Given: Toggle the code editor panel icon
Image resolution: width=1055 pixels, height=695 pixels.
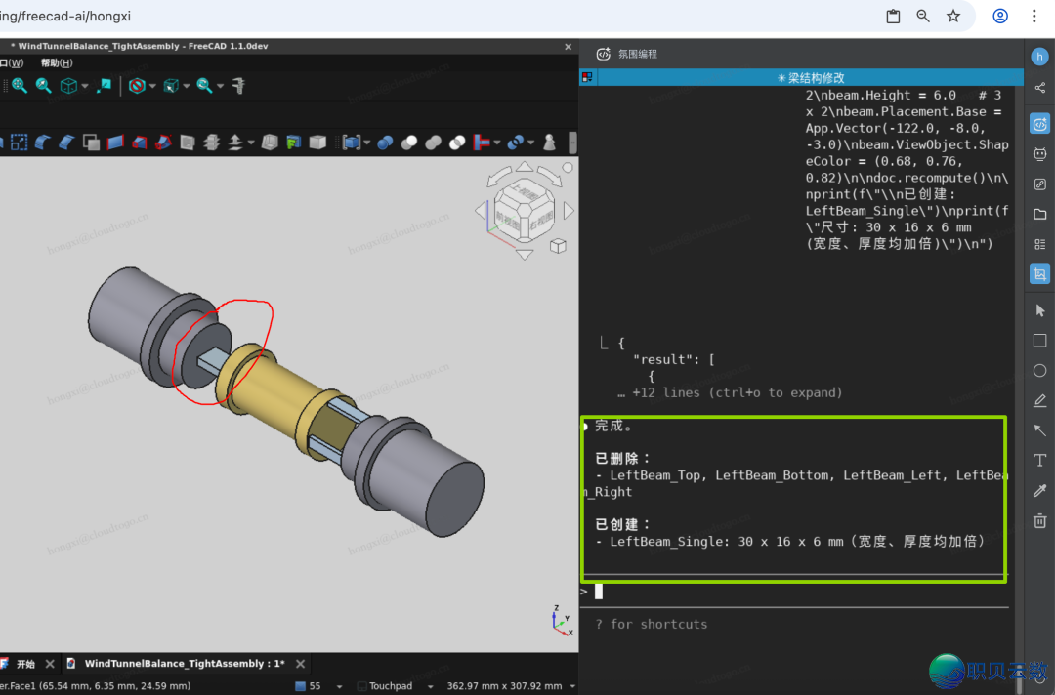Looking at the screenshot, I should point(1039,124).
